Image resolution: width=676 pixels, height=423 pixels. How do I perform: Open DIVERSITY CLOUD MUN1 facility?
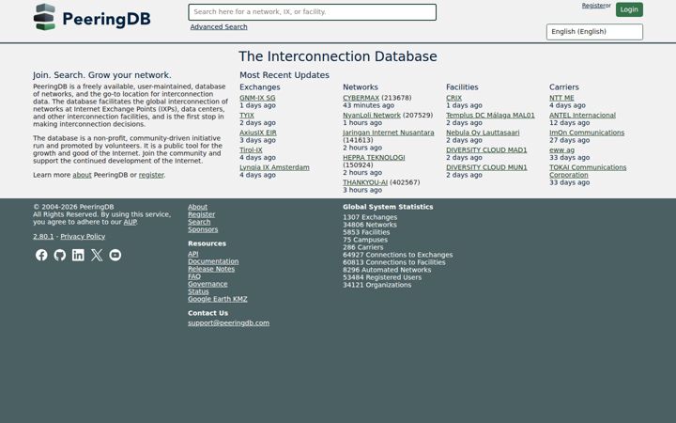(x=486, y=167)
